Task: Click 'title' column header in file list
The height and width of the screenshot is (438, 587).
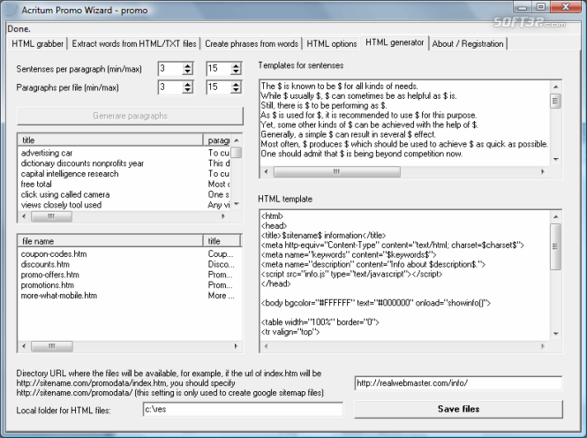Action: click(222, 241)
